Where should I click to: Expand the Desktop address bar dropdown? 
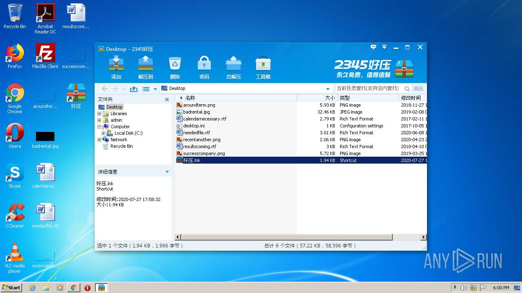(x=328, y=89)
